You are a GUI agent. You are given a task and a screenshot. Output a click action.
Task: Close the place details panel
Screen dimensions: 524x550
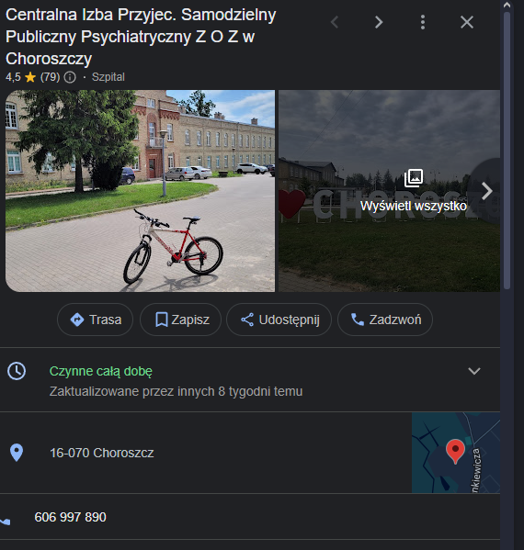(467, 22)
